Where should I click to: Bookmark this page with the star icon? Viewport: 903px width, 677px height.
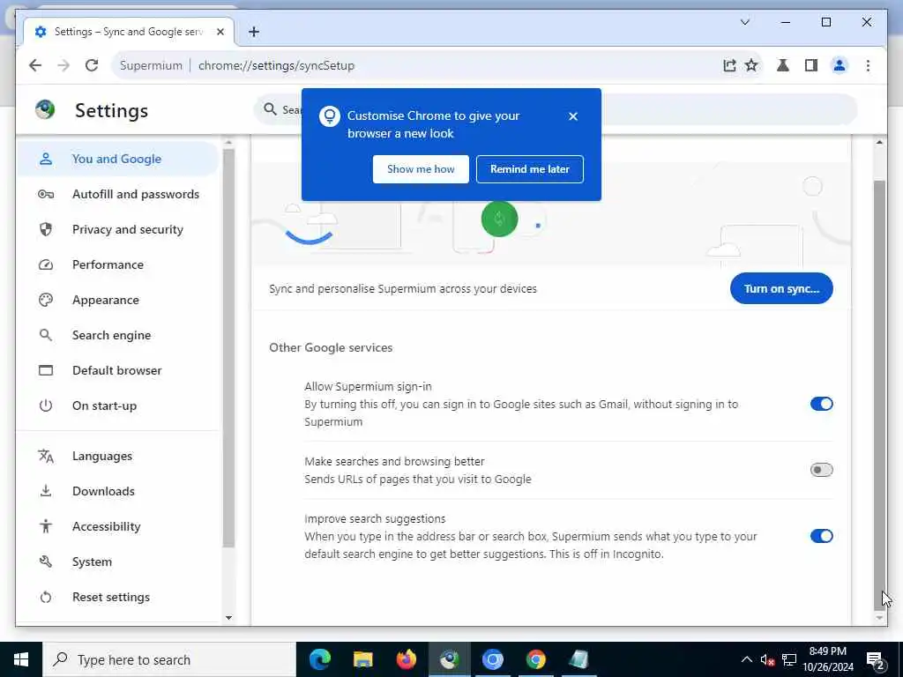tap(751, 65)
